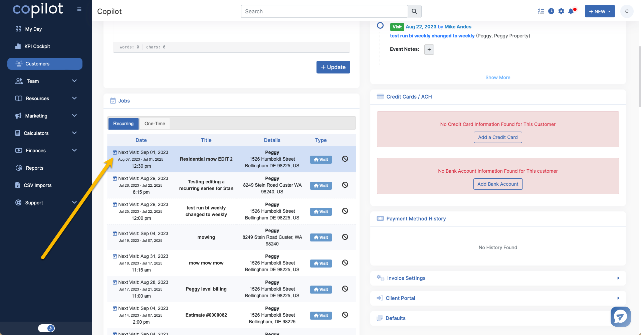
Task: Click Show More in timeline
Action: [498, 77]
